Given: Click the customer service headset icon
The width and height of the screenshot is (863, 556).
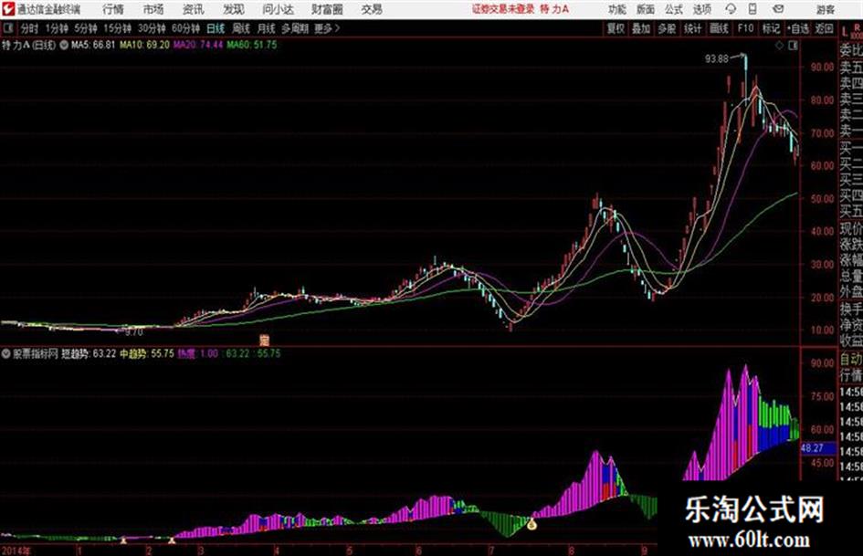Looking at the screenshot, I should pyautogui.click(x=731, y=9).
